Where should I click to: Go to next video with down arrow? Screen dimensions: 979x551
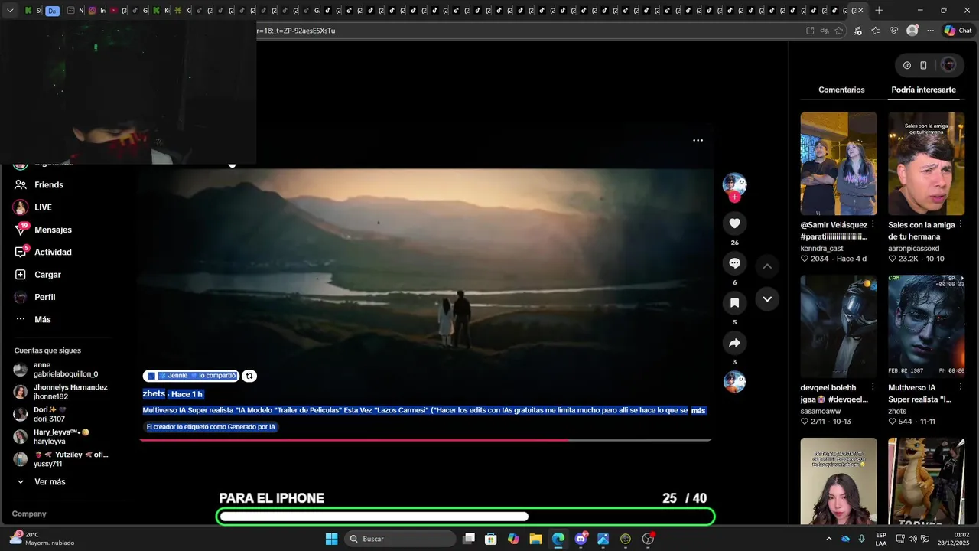(x=767, y=298)
